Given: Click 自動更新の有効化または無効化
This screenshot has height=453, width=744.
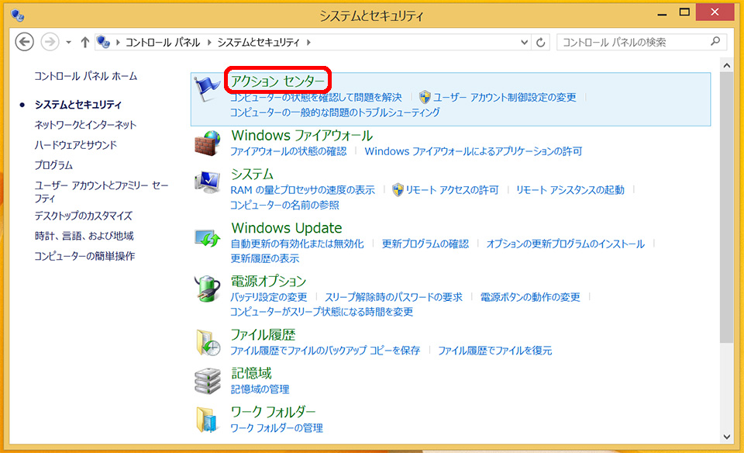Looking at the screenshot, I should tap(297, 244).
